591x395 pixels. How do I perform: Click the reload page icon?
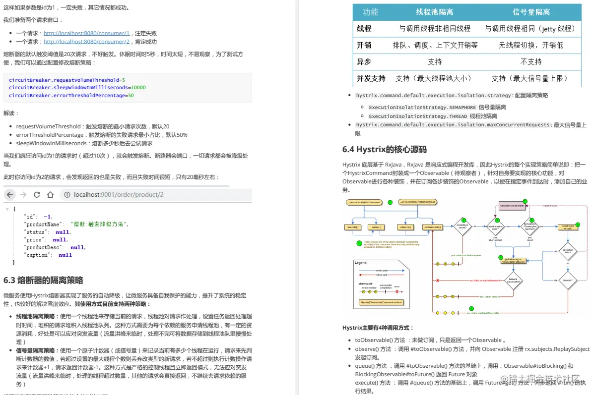(37, 195)
